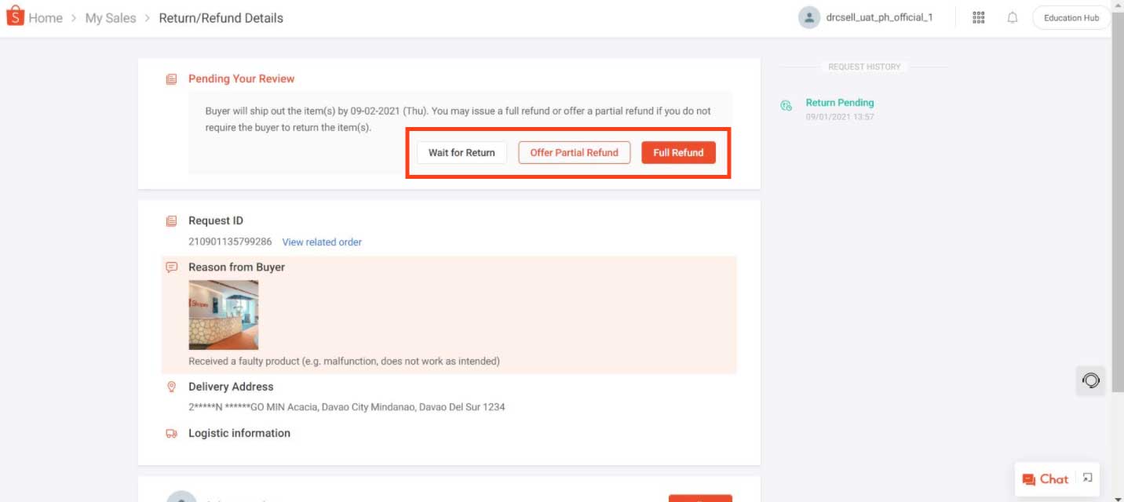Open the View related order link
Screen dimensions: 1124x502
[322, 242]
